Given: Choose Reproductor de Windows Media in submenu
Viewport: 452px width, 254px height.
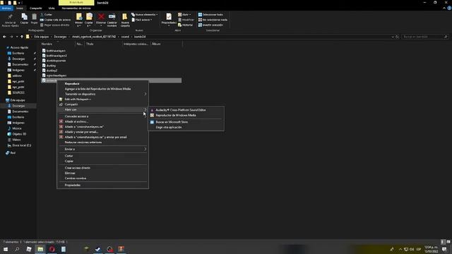Looking at the screenshot, I should (176, 115).
